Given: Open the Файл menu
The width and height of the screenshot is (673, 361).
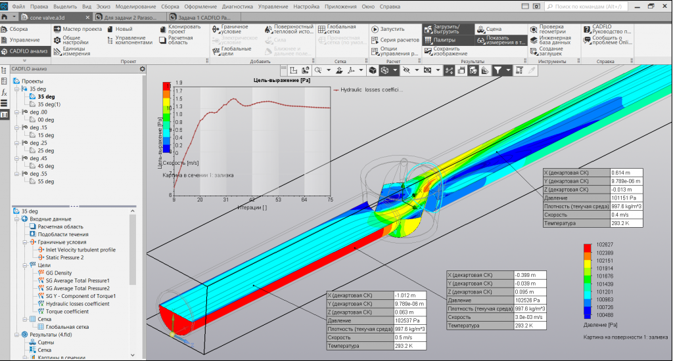Looking at the screenshot, I should click(x=18, y=7).
